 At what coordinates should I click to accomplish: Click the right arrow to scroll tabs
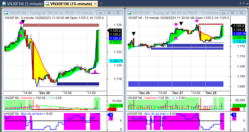tap(244, 3)
